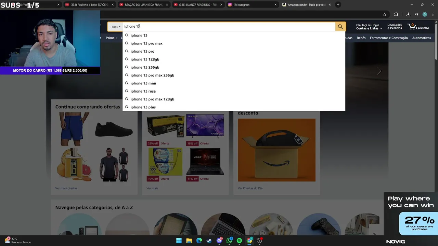Select the Automotivos navigation item
438x246 pixels.
pyautogui.click(x=422, y=38)
